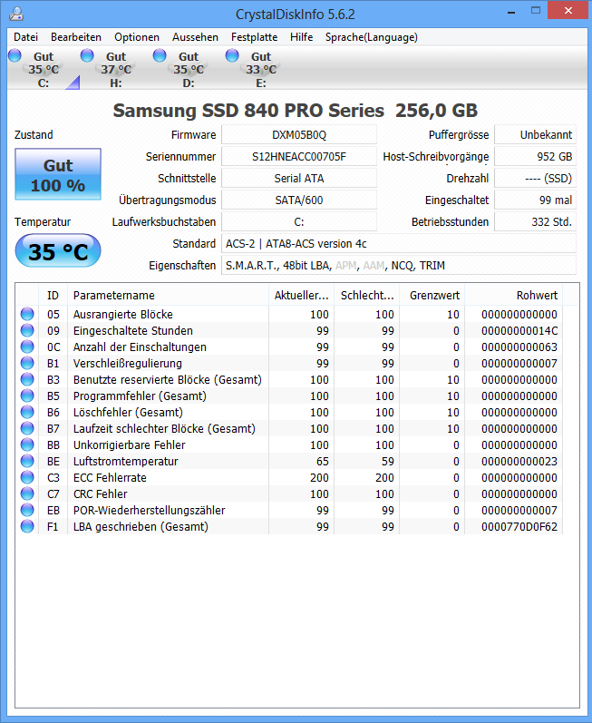The width and height of the screenshot is (592, 723).
Task: Open the Sprache(Language) menu
Action: [372, 37]
